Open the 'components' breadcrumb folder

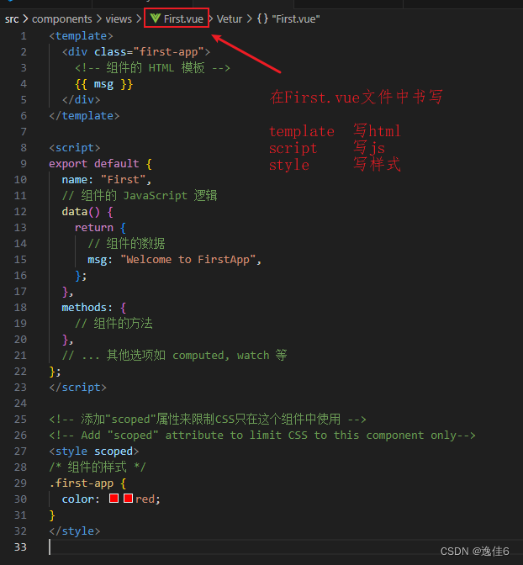62,18
